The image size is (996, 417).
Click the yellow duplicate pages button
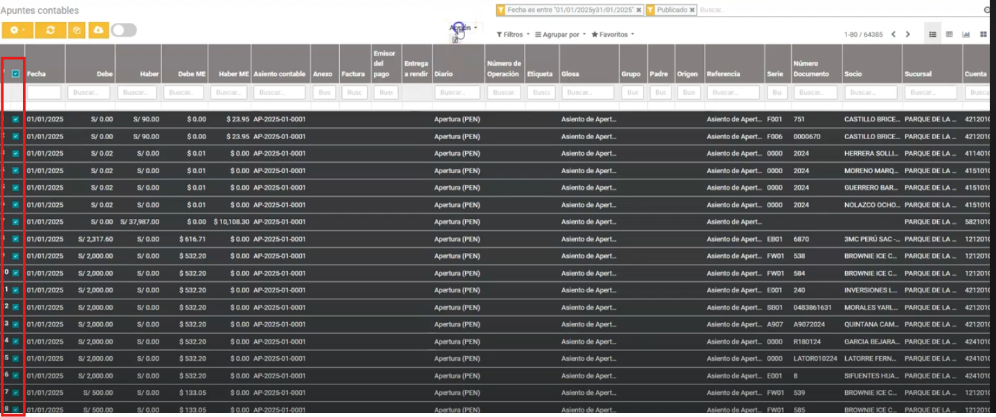click(x=76, y=30)
